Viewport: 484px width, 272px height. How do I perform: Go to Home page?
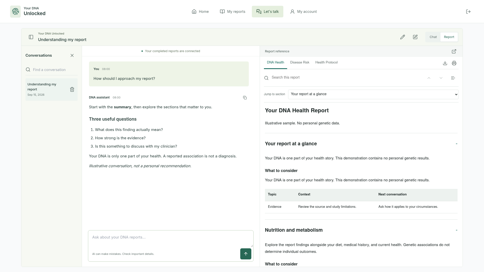click(x=200, y=12)
